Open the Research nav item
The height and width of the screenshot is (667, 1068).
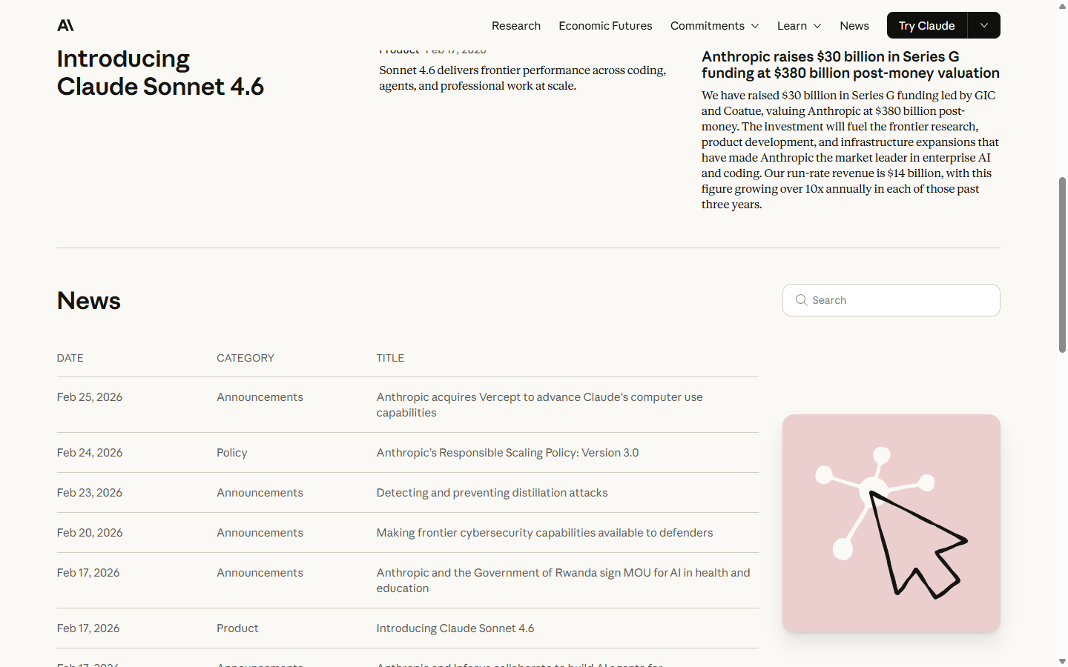(x=515, y=25)
